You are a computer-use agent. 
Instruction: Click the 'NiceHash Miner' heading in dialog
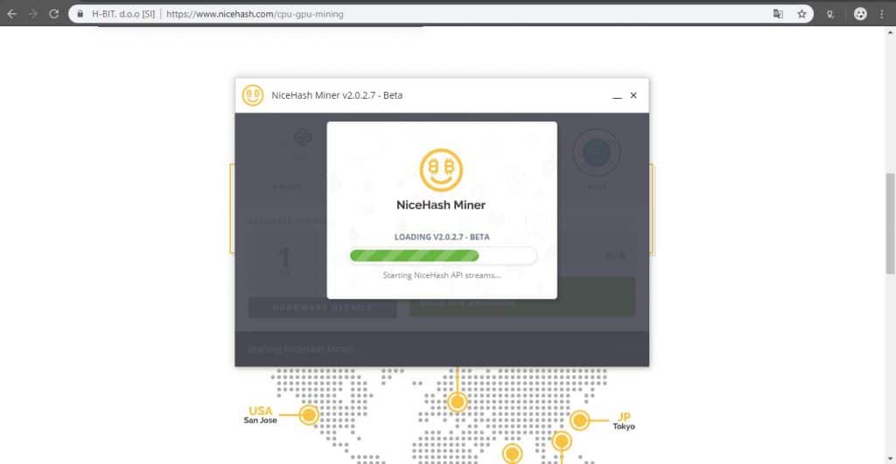[441, 204]
